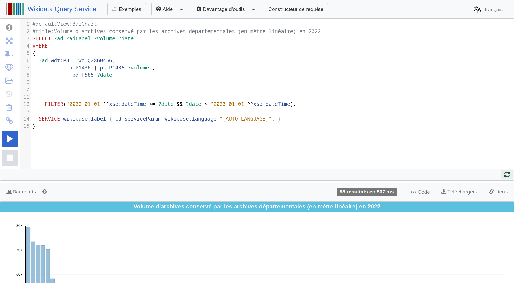Click the tallest bar in the chart
514x283 pixels.
pos(28,254)
